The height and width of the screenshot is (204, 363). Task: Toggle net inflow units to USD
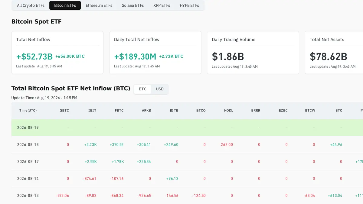[160, 89]
